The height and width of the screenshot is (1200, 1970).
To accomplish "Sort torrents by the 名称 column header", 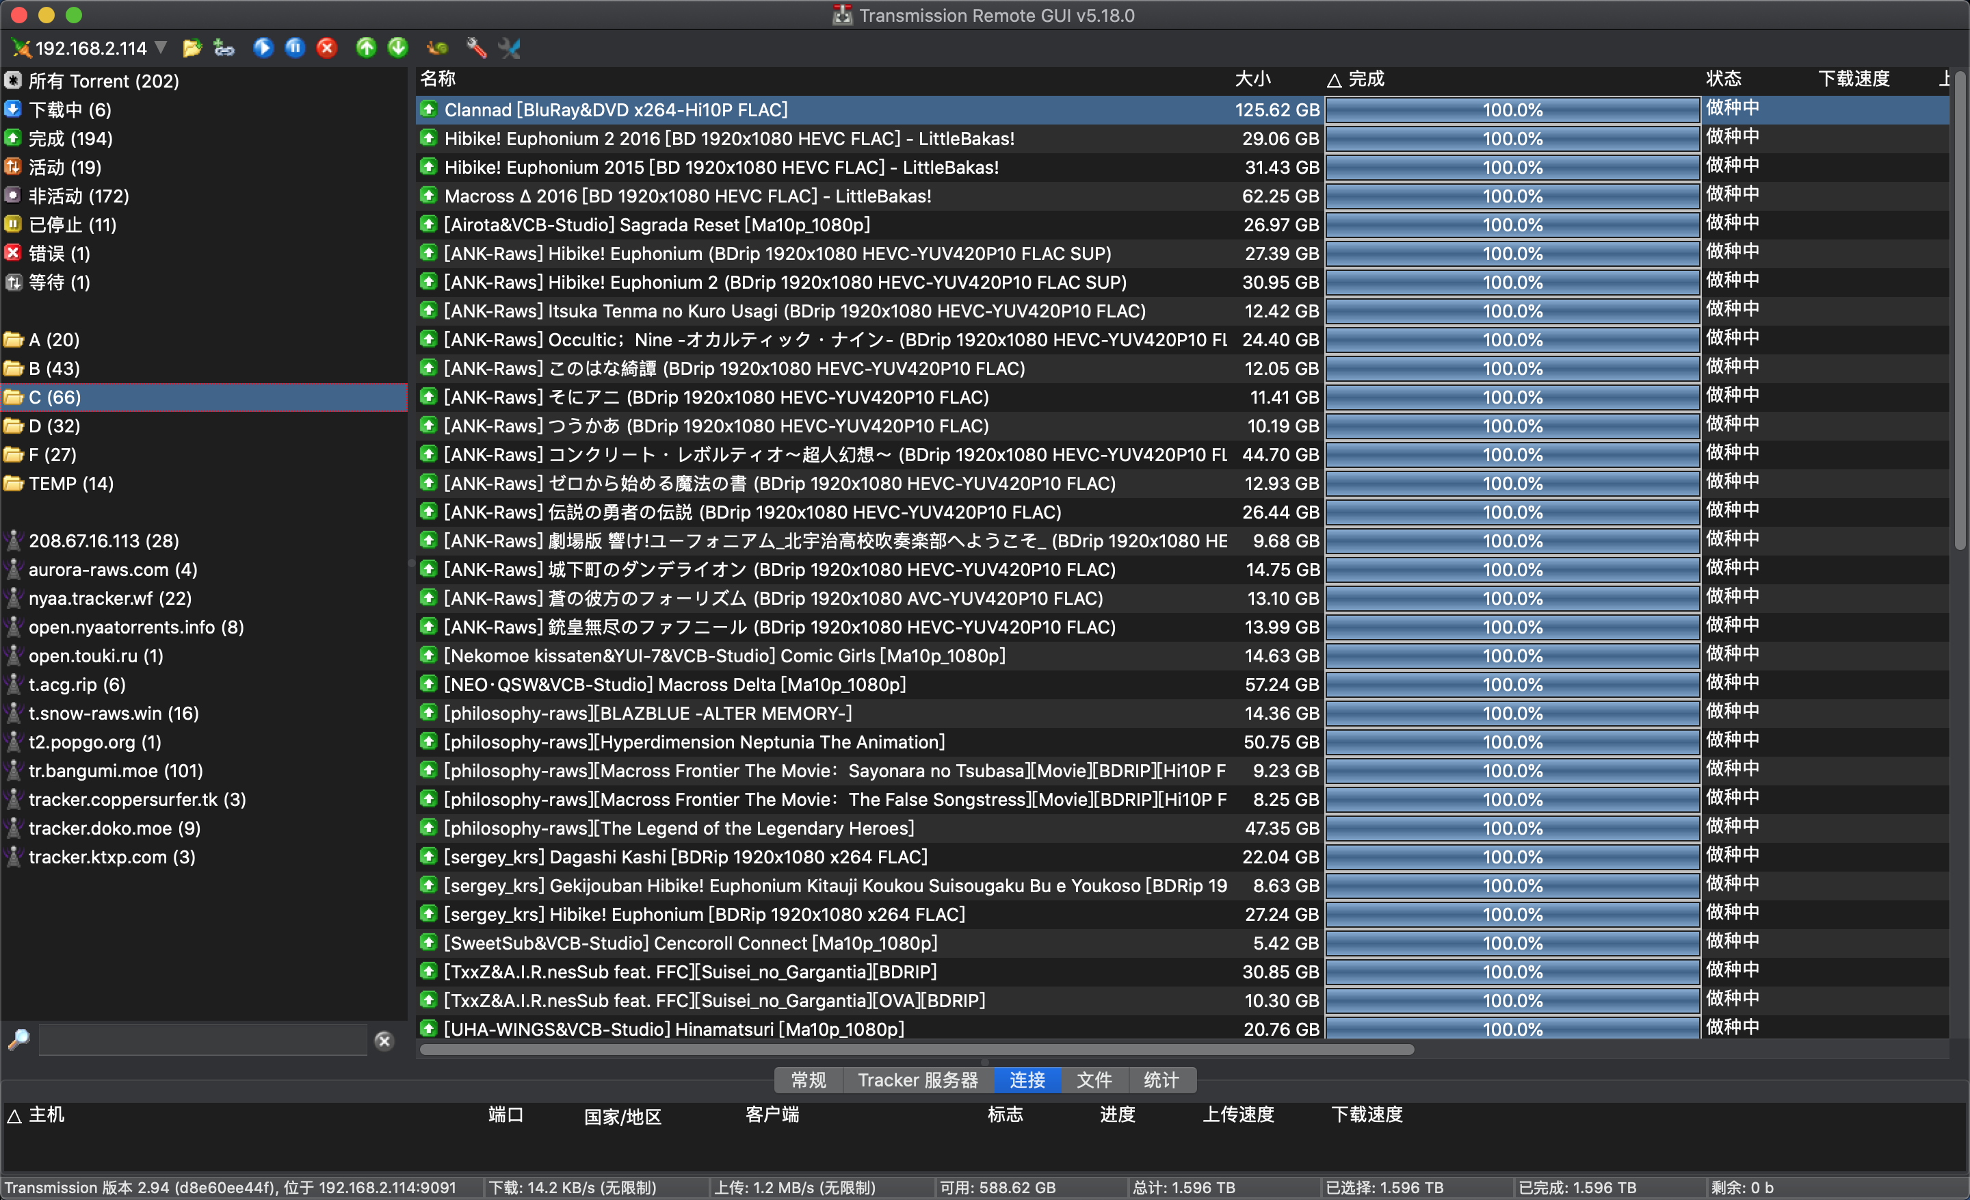I will [x=438, y=79].
